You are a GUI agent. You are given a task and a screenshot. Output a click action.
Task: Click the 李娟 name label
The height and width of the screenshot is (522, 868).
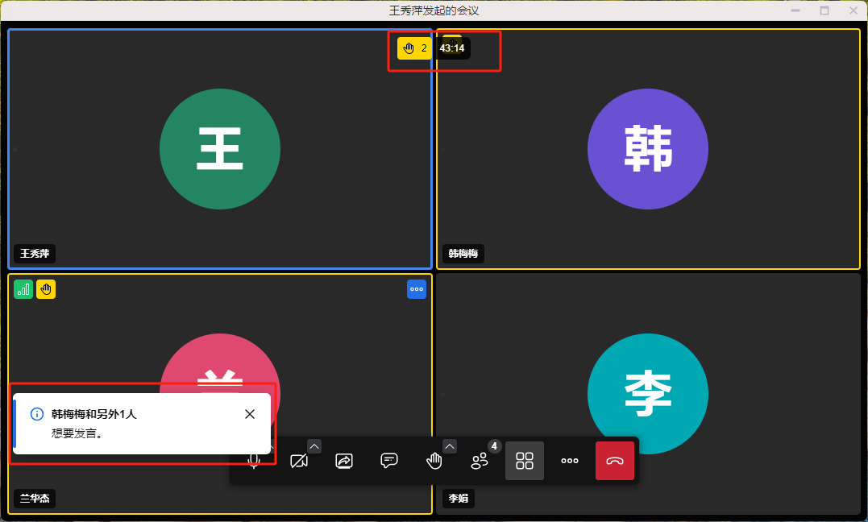[459, 499]
